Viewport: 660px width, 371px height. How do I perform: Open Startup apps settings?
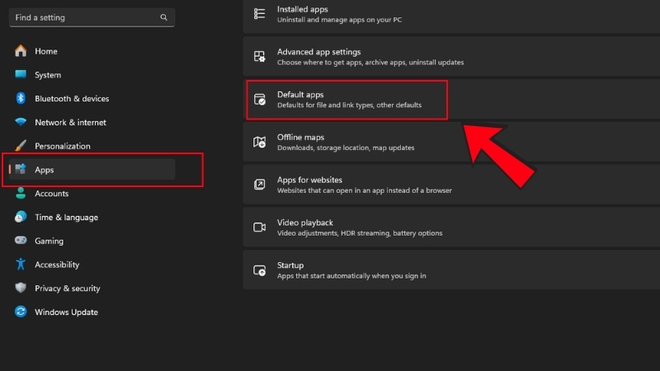[x=451, y=270]
